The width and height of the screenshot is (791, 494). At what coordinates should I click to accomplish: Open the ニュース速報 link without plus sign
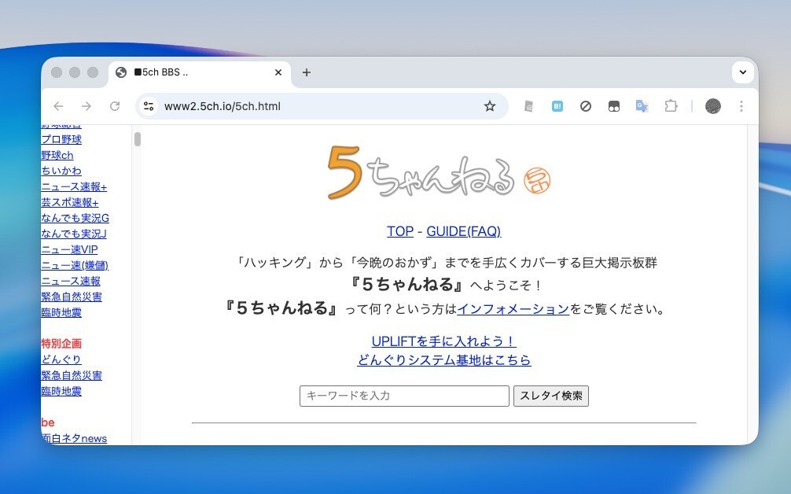point(71,281)
